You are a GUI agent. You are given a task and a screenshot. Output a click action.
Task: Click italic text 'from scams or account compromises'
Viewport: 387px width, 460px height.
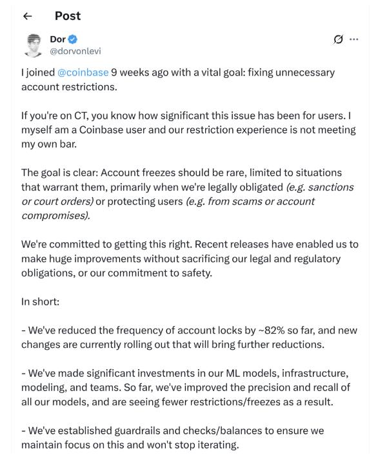(168, 208)
